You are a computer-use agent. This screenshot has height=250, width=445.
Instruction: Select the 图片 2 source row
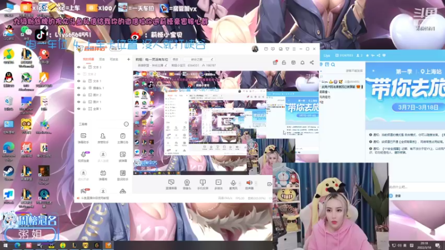pos(103,95)
